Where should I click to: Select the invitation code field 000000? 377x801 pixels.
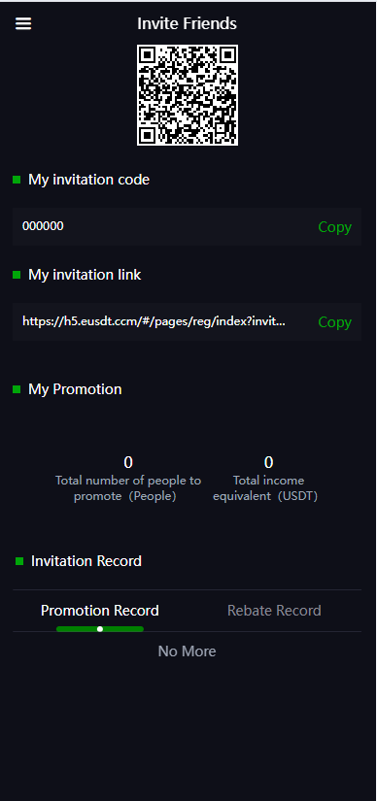point(188,227)
